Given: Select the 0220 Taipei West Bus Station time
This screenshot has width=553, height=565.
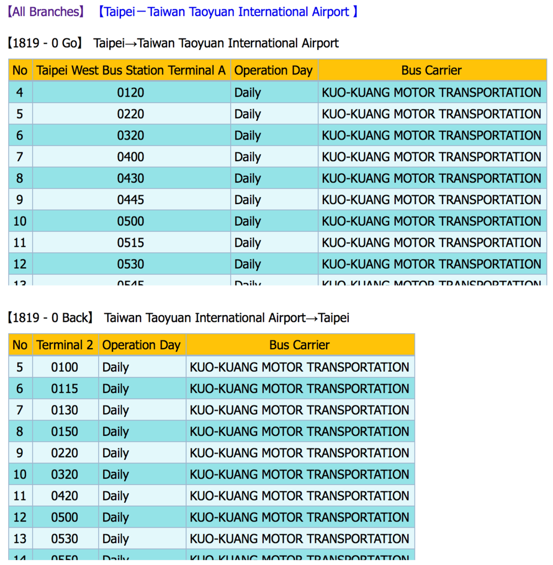Looking at the screenshot, I should (x=130, y=114).
